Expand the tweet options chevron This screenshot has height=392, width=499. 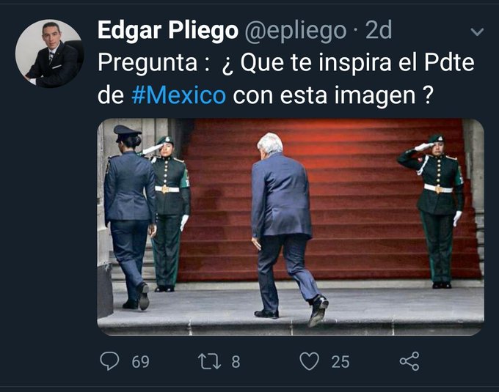(477, 32)
